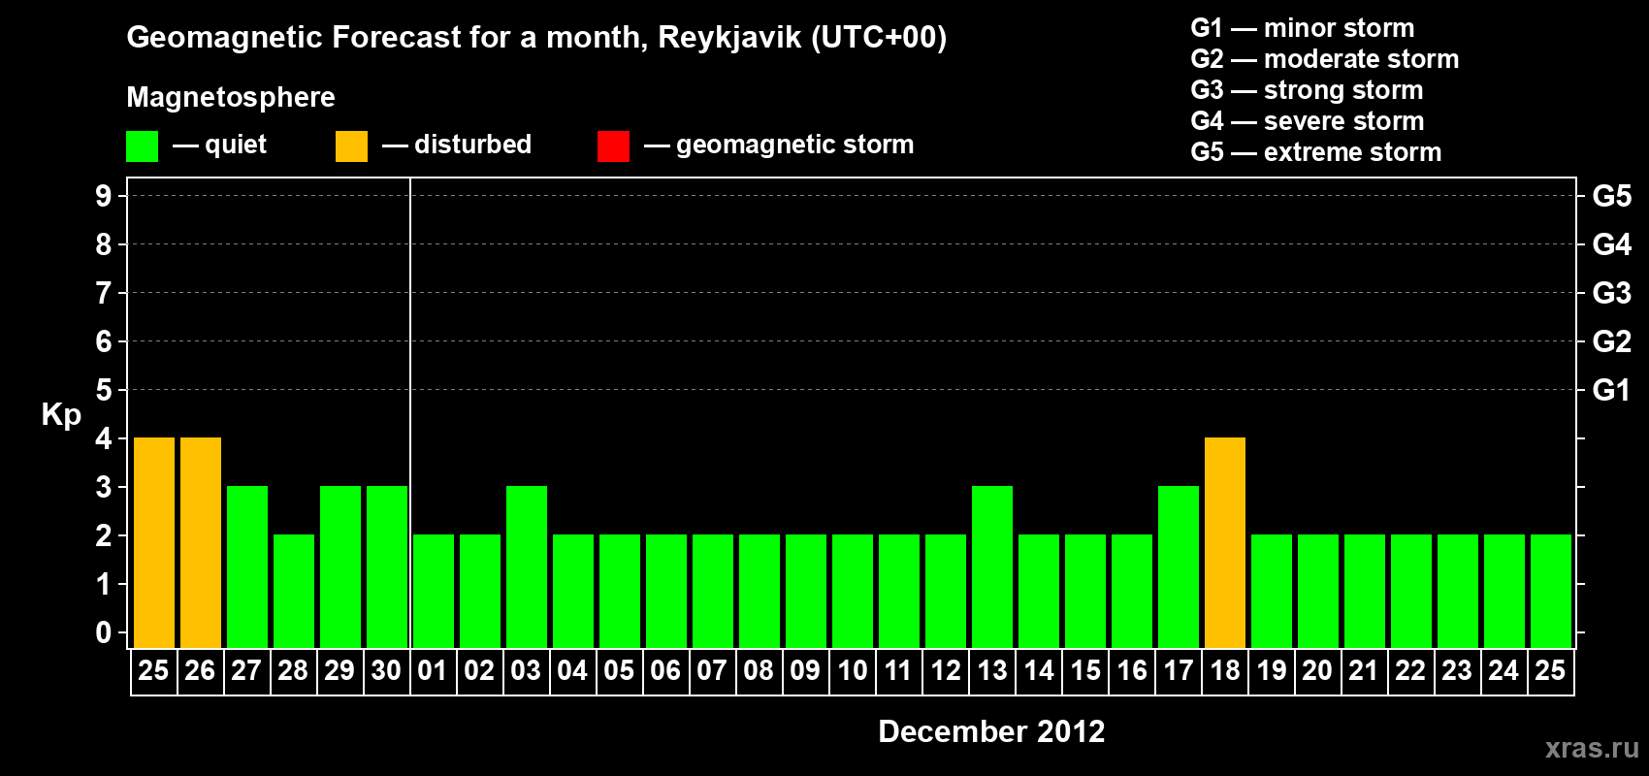Image resolution: width=1649 pixels, height=776 pixels.
Task: Click the green bar above date 30
Action: (x=387, y=567)
